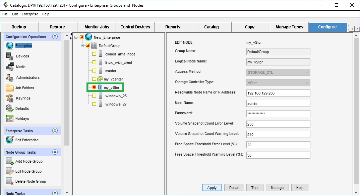Image resolution: width=360 pixels, height=196 pixels.
Task: Click the left panel vertical scrollbar
Action: click(67, 100)
